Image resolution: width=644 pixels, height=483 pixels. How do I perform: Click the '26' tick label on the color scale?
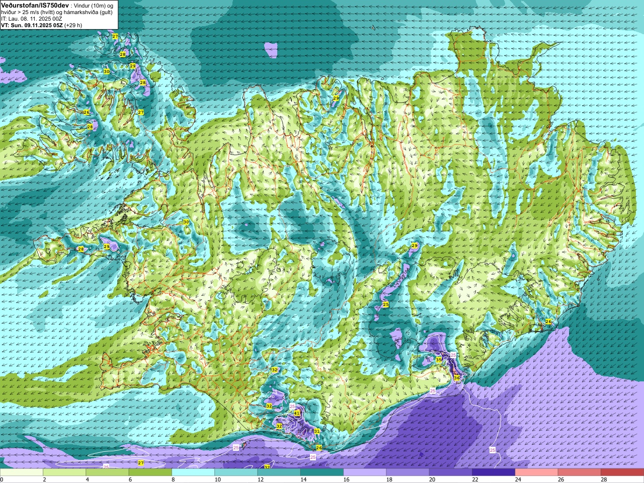561,479
